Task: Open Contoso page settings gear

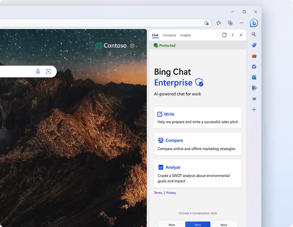Action: (x=132, y=45)
